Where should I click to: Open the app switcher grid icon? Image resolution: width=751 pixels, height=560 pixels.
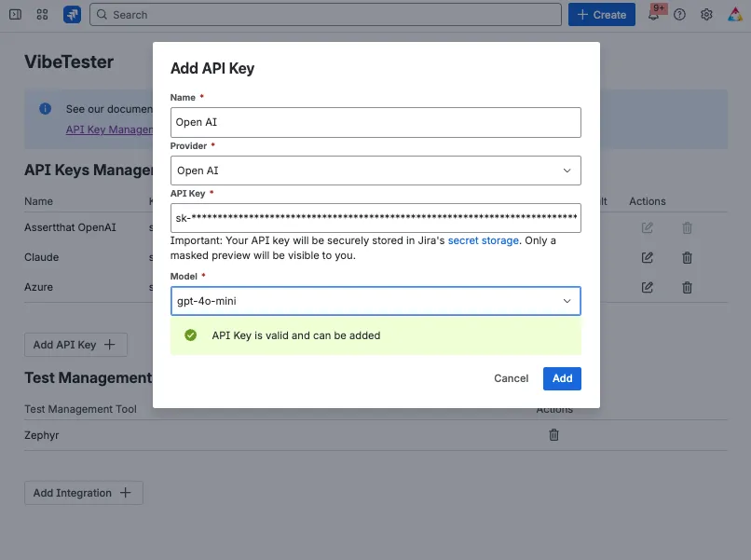pyautogui.click(x=42, y=14)
